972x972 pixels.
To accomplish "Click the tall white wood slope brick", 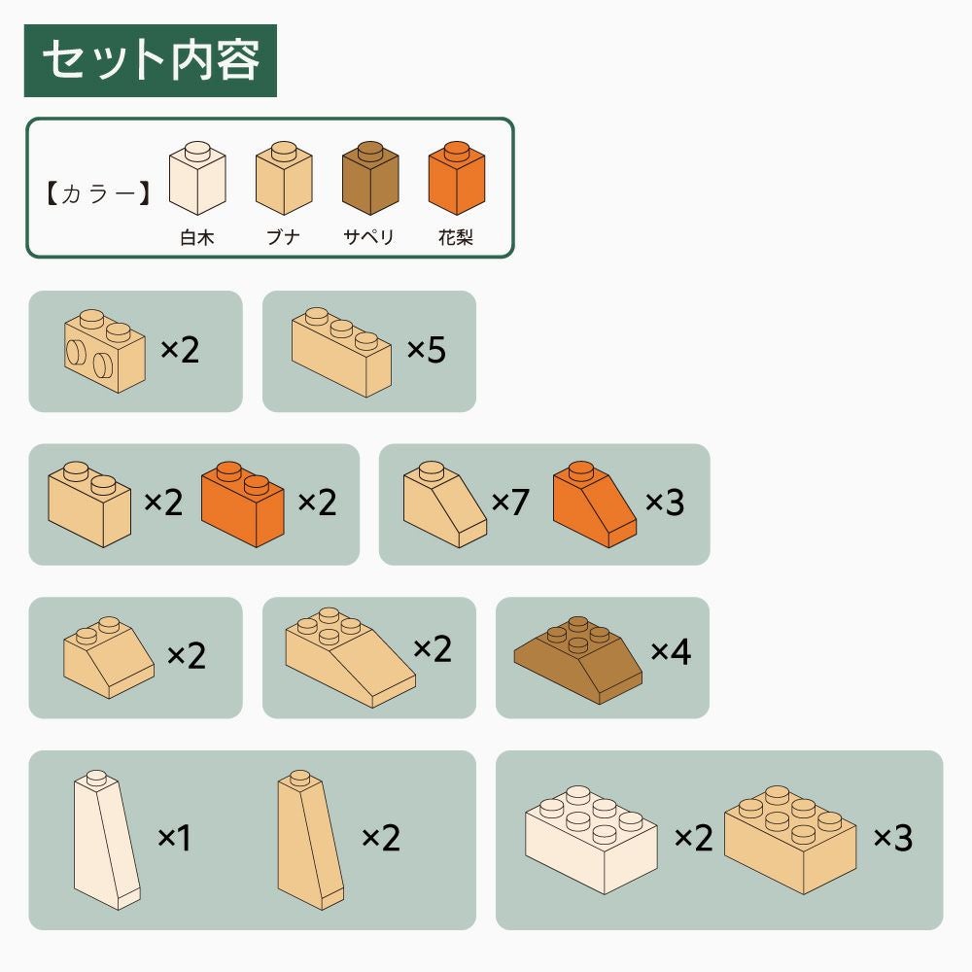I will point(107,840).
